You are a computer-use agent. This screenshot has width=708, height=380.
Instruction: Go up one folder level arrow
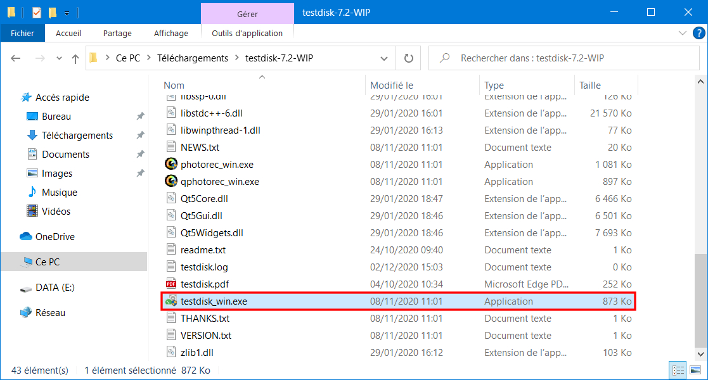click(x=75, y=58)
